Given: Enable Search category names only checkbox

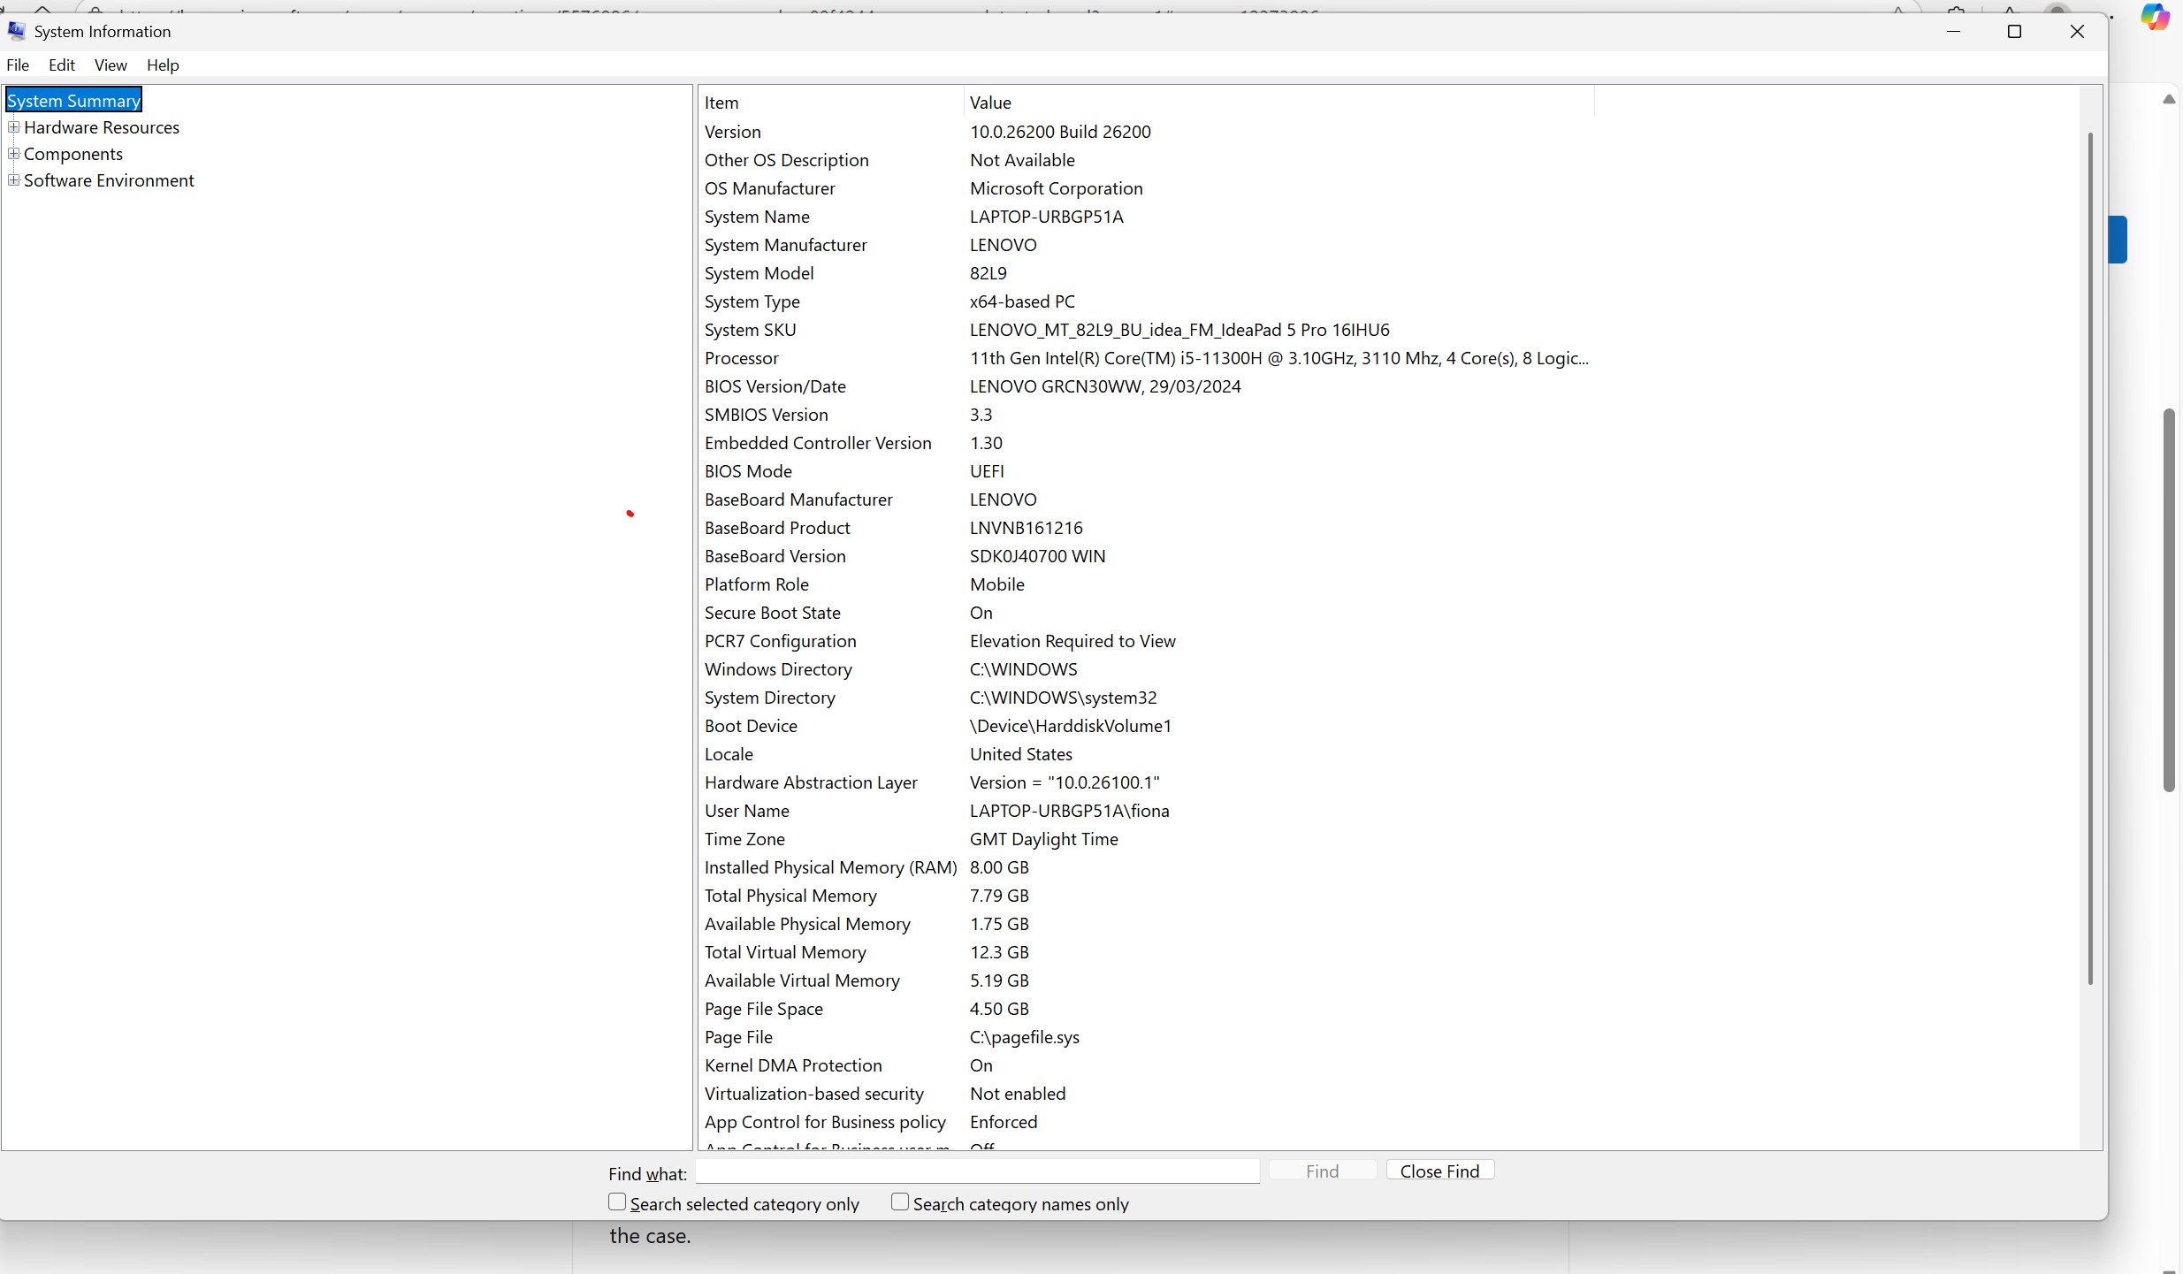Looking at the screenshot, I should (900, 1202).
